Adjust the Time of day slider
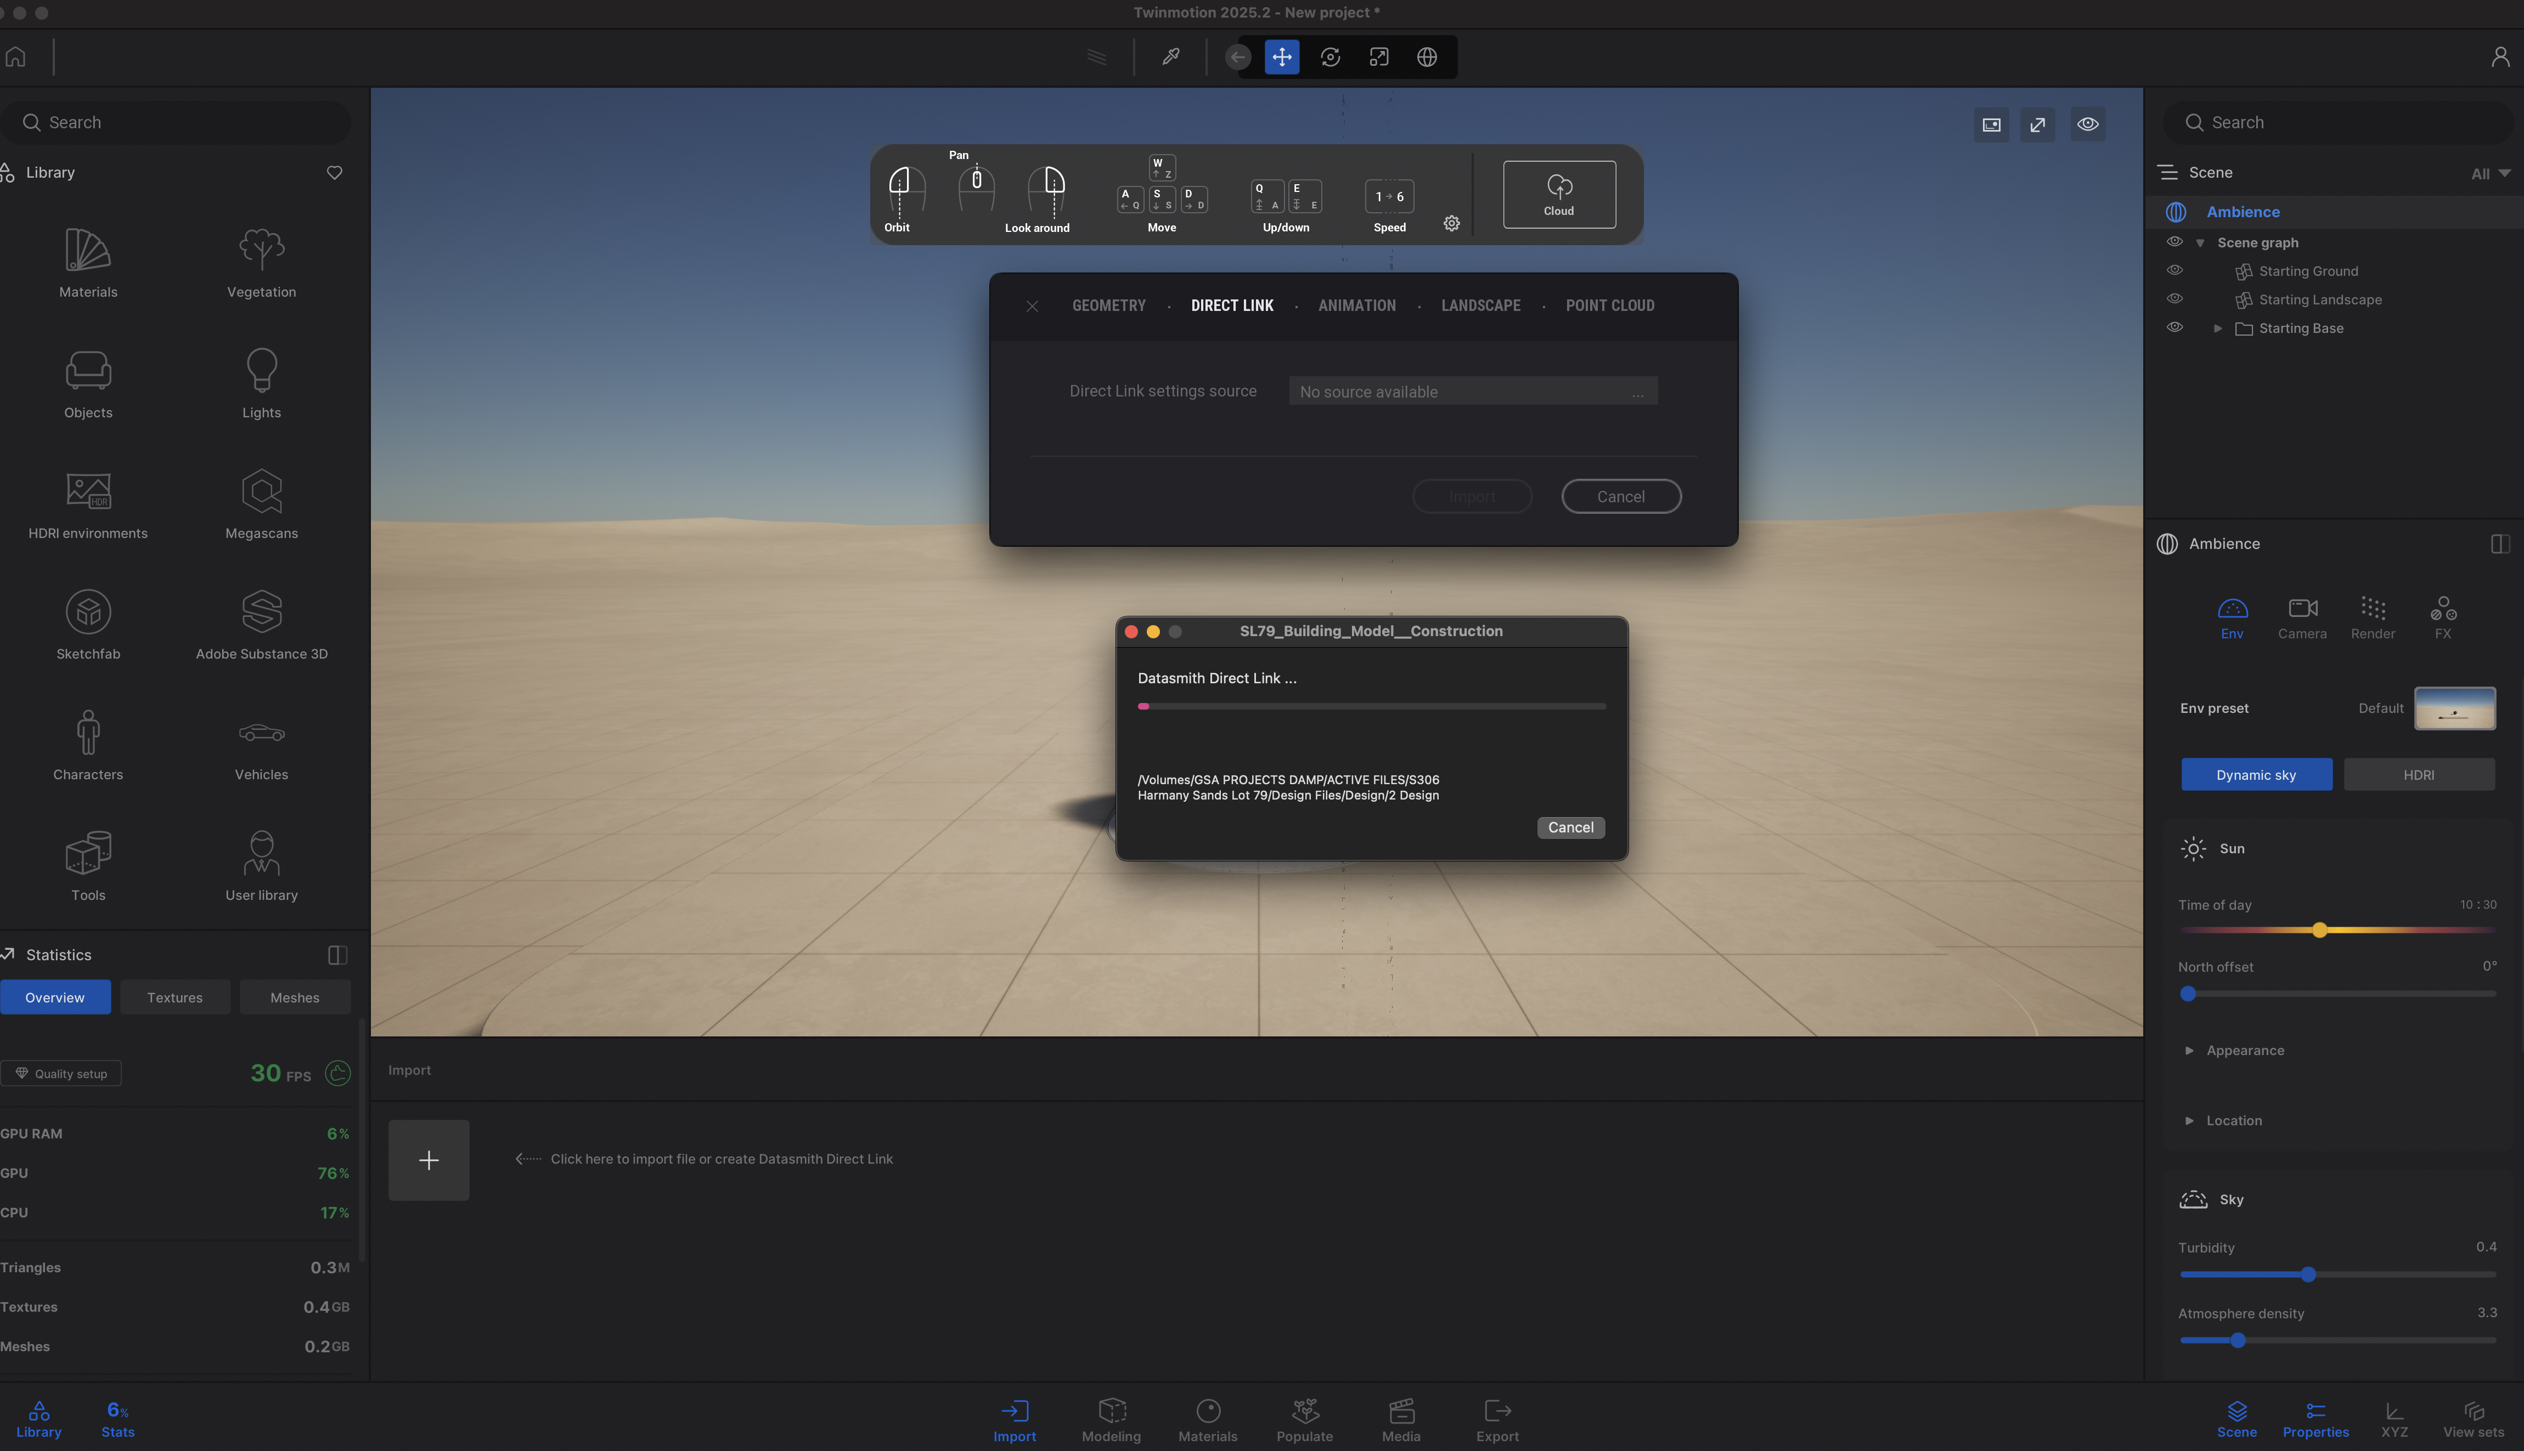Image resolution: width=2524 pixels, height=1451 pixels. (x=2319, y=930)
